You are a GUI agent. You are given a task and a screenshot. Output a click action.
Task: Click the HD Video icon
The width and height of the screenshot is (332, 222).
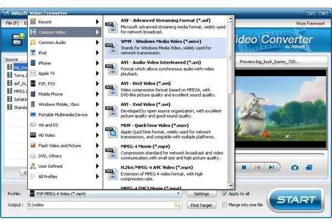33,135
